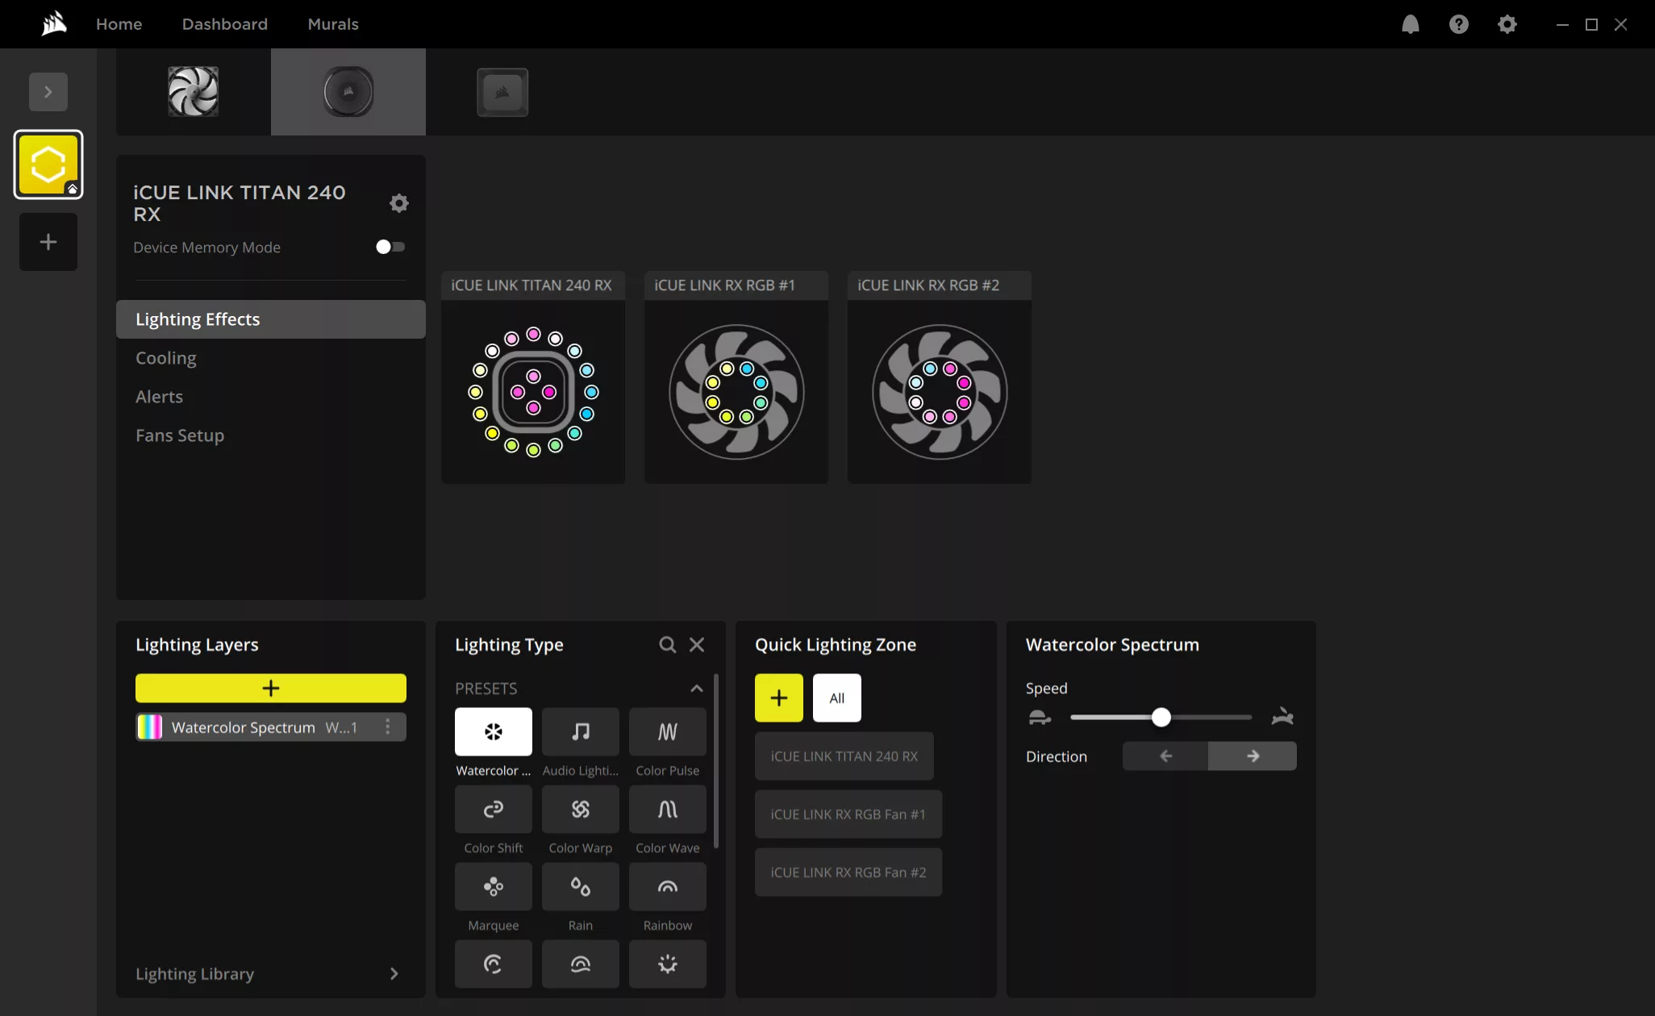This screenshot has width=1655, height=1016.
Task: Select iCUE LINK TITAN 240 RX zone
Action: click(844, 756)
